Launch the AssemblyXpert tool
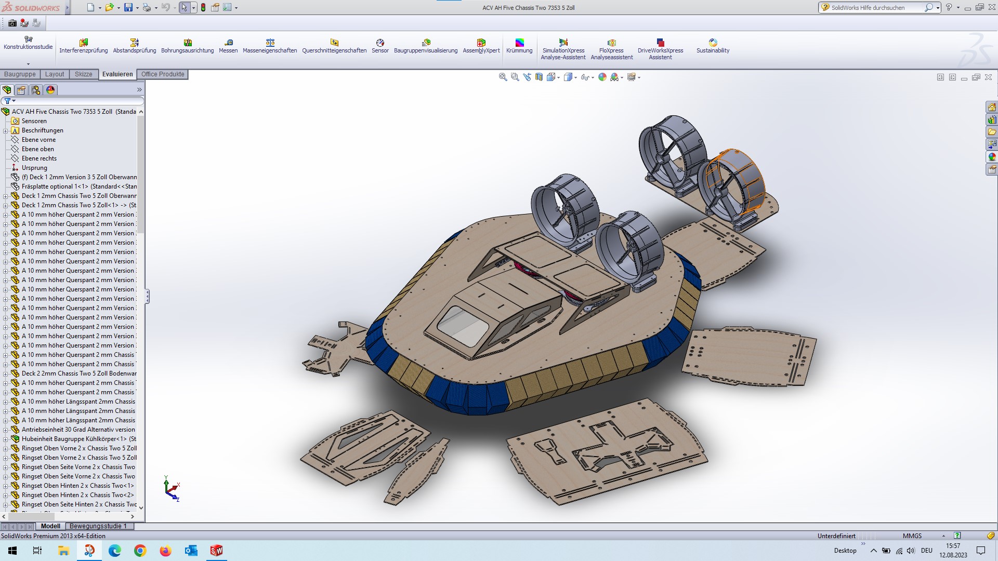Screen dimensions: 998x561 481,46
